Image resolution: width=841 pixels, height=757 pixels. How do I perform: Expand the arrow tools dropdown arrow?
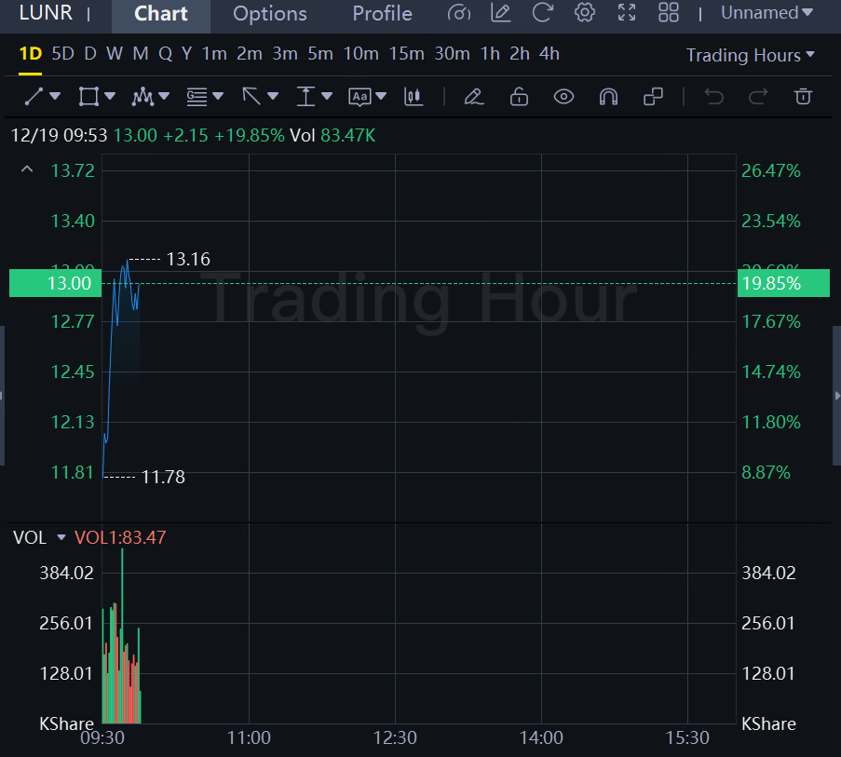point(273,97)
